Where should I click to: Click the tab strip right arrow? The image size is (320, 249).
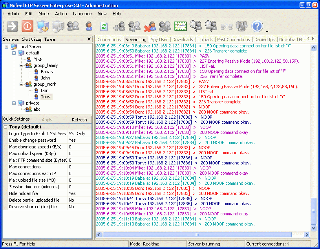click(x=313, y=38)
